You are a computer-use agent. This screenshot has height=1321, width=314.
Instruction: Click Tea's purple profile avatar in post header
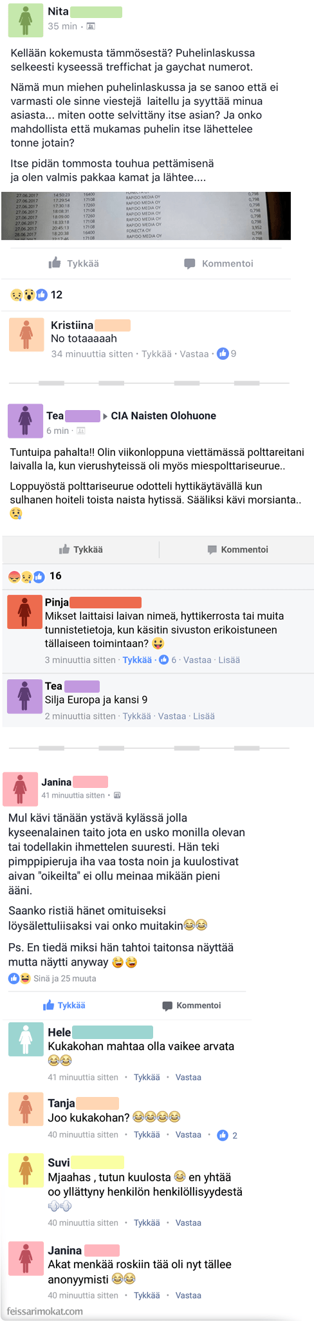point(25,420)
